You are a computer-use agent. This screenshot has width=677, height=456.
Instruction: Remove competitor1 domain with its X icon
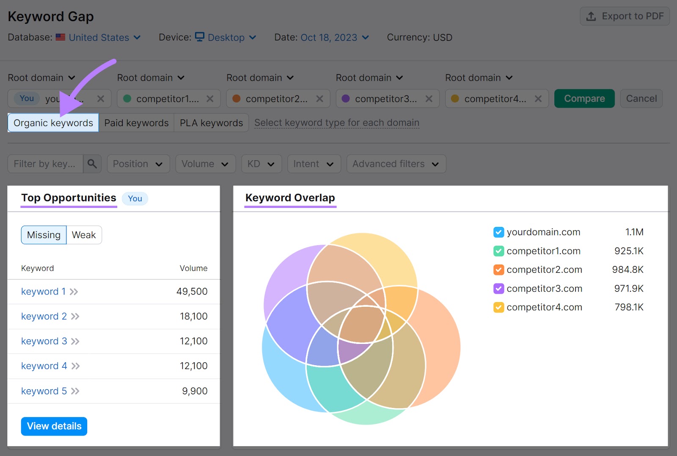pyautogui.click(x=210, y=98)
